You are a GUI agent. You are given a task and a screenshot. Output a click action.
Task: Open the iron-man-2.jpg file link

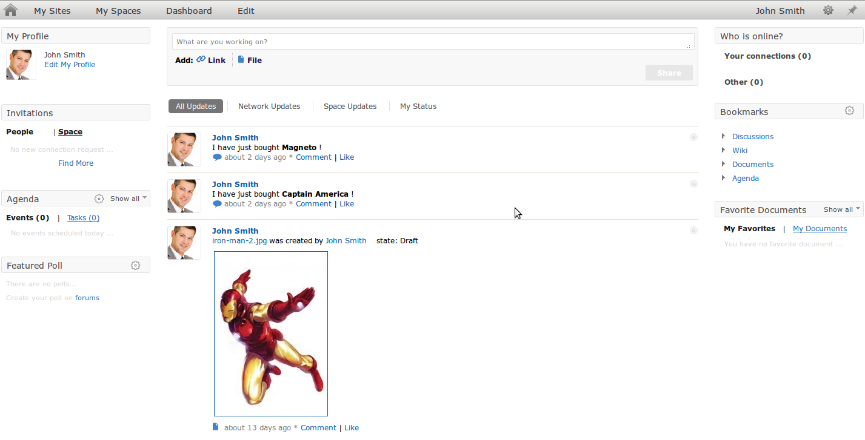(239, 240)
